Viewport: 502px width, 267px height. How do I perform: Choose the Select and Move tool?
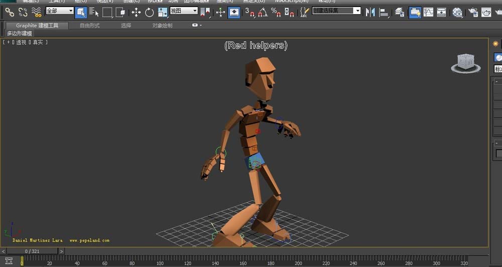coord(136,12)
